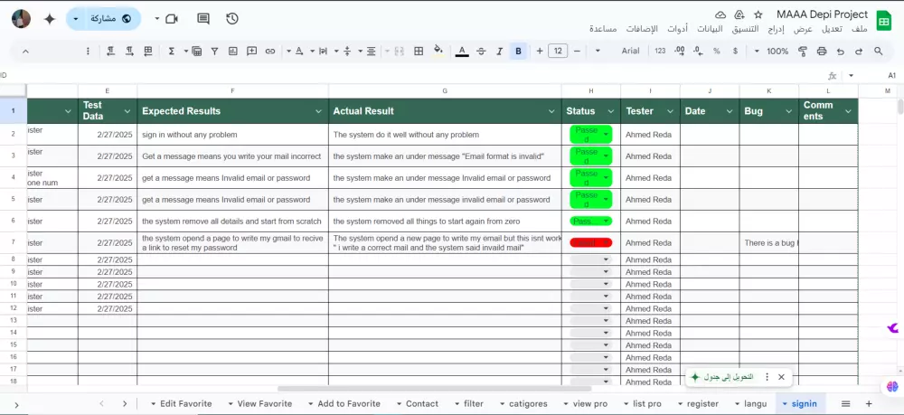The height and width of the screenshot is (415, 904).
Task: Click the filter funnel toolbar icon
Action: pos(213,51)
